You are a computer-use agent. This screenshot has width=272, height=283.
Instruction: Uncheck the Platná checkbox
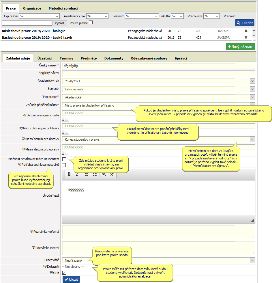(x=64, y=273)
